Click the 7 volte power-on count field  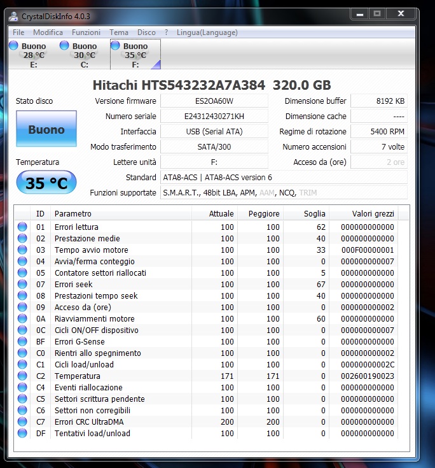379,147
